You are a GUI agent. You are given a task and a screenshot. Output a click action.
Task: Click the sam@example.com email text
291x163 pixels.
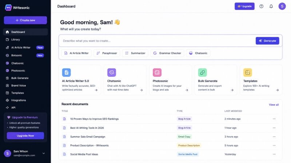[24, 155]
